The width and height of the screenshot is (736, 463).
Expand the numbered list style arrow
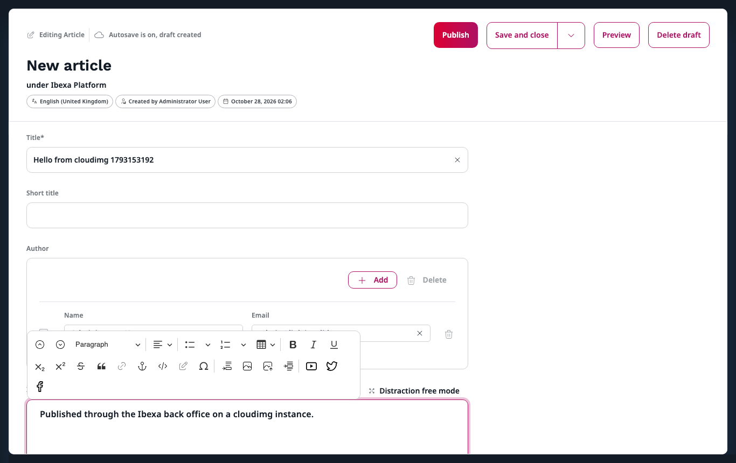pyautogui.click(x=244, y=345)
